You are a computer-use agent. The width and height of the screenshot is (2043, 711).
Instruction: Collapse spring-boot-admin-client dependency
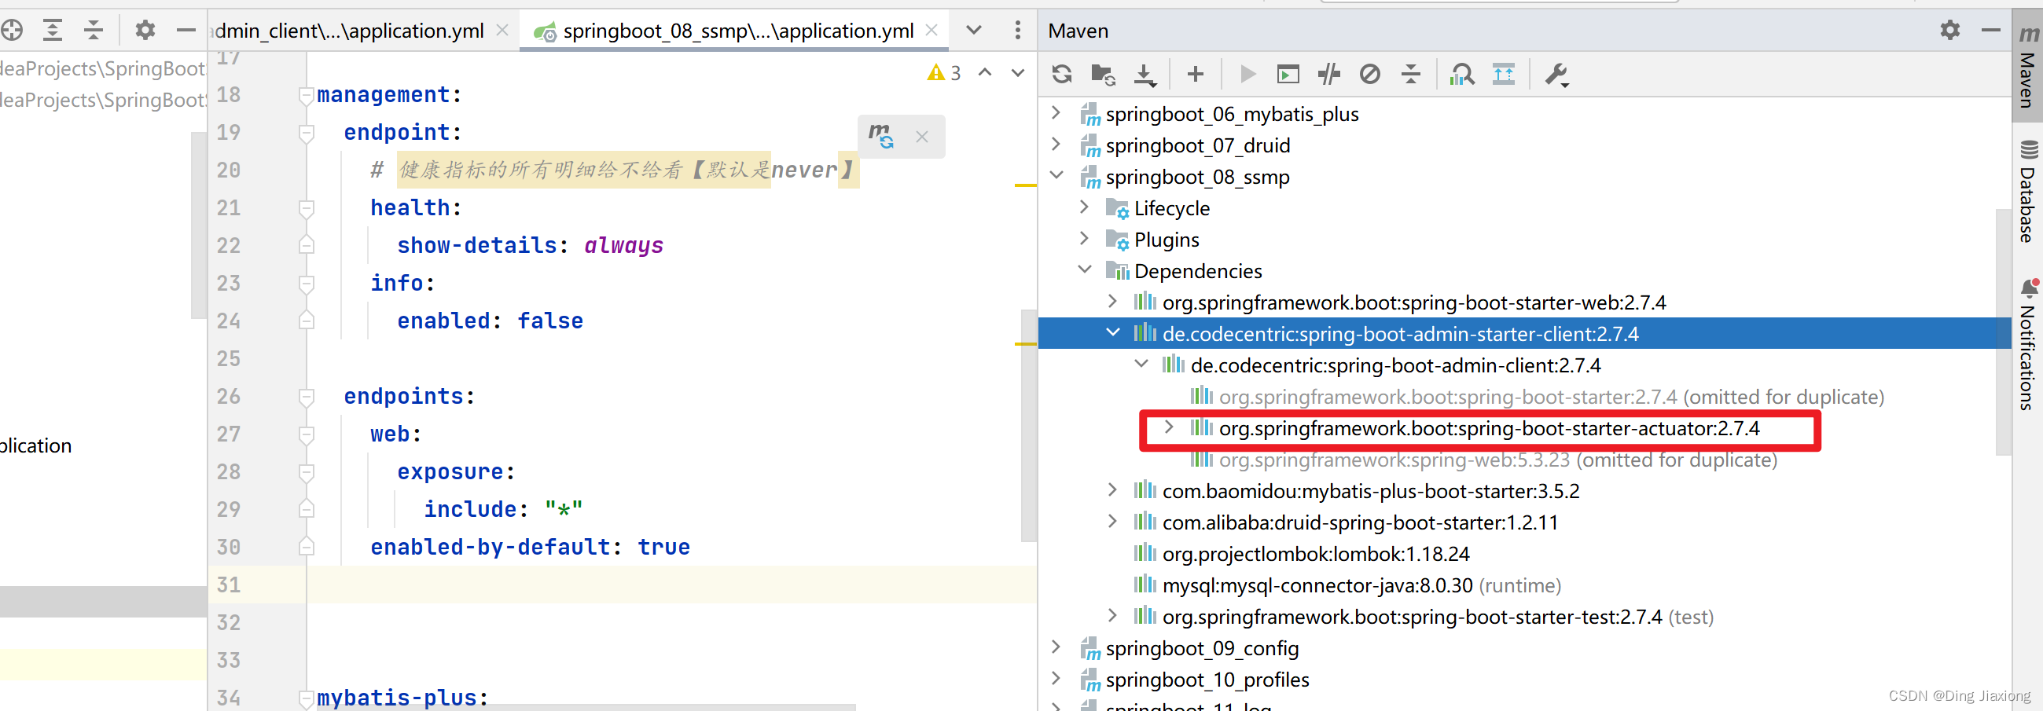pyautogui.click(x=1141, y=364)
